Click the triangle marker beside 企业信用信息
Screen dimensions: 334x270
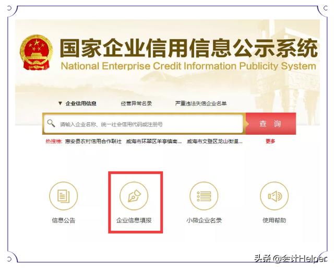[x=61, y=103]
